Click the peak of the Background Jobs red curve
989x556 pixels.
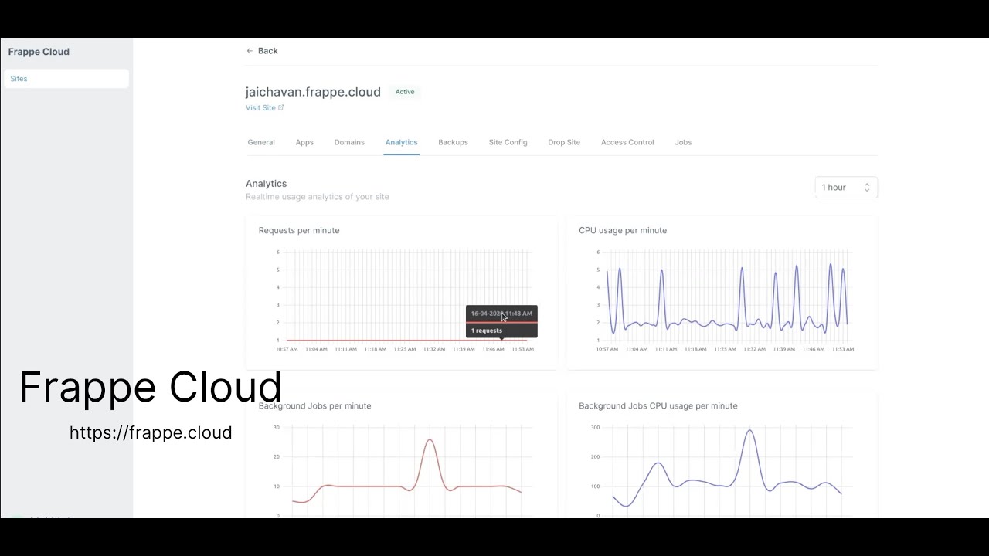click(430, 440)
